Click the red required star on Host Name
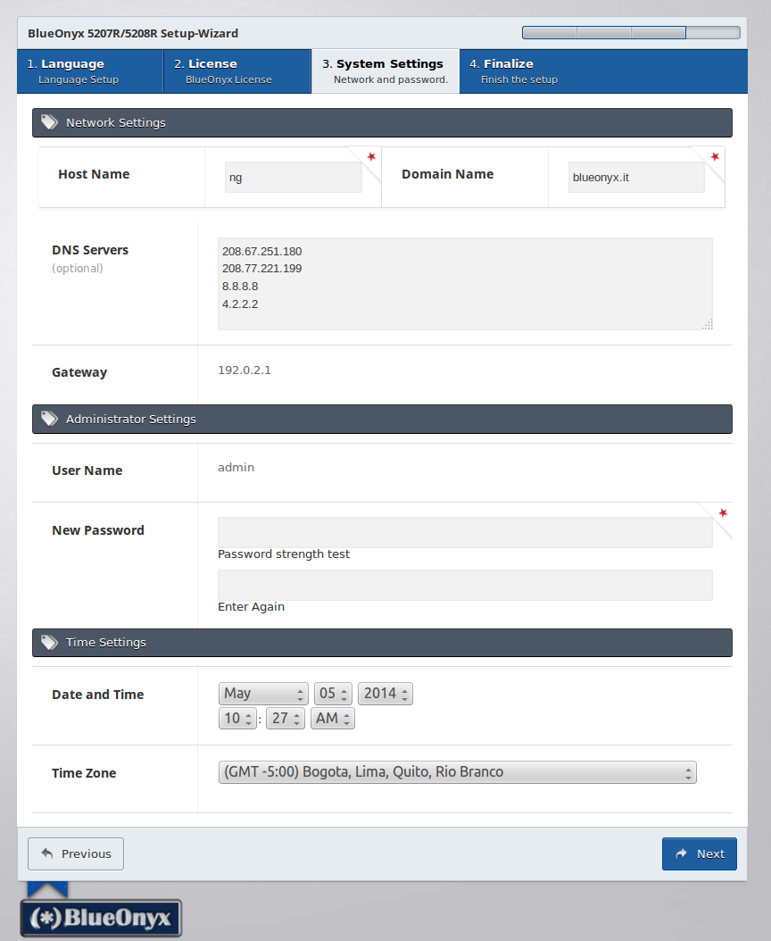Screen dimensions: 771x941 [x=371, y=156]
